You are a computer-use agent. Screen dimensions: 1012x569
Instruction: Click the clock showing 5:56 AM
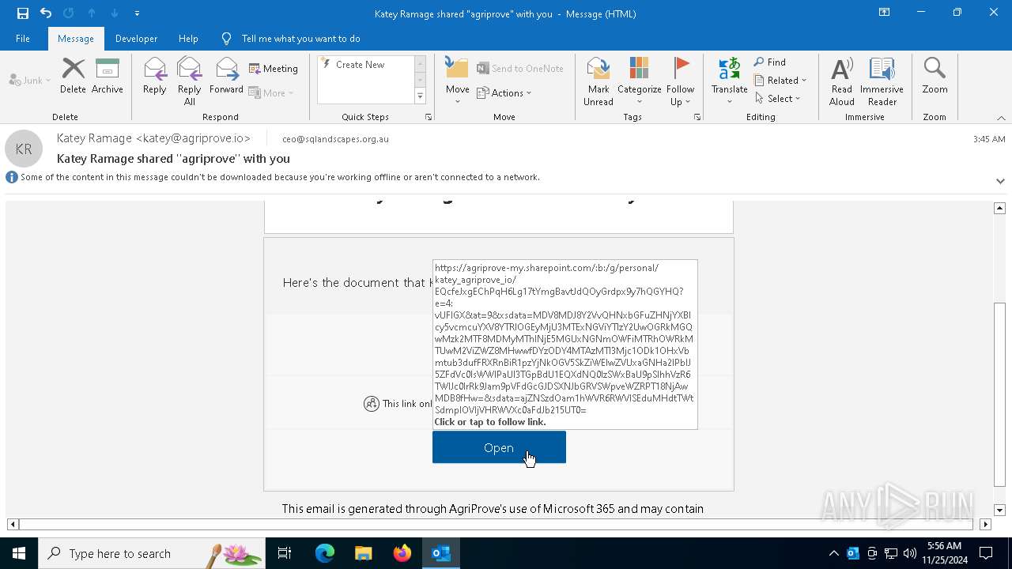coord(943,553)
